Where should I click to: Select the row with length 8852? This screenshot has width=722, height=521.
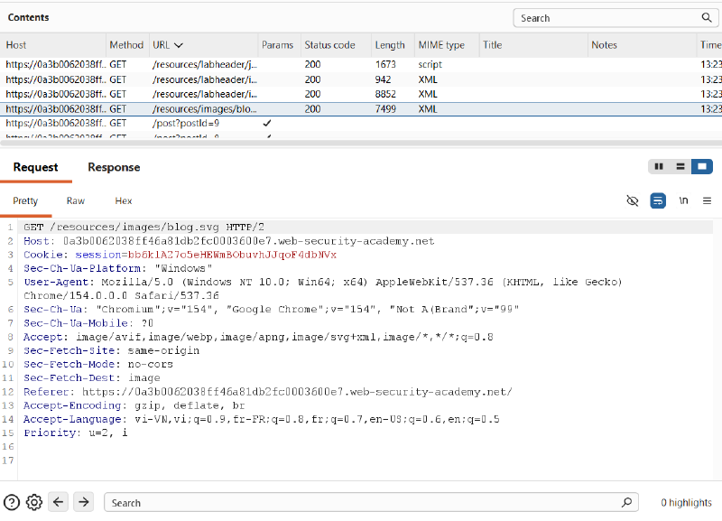coord(361,94)
